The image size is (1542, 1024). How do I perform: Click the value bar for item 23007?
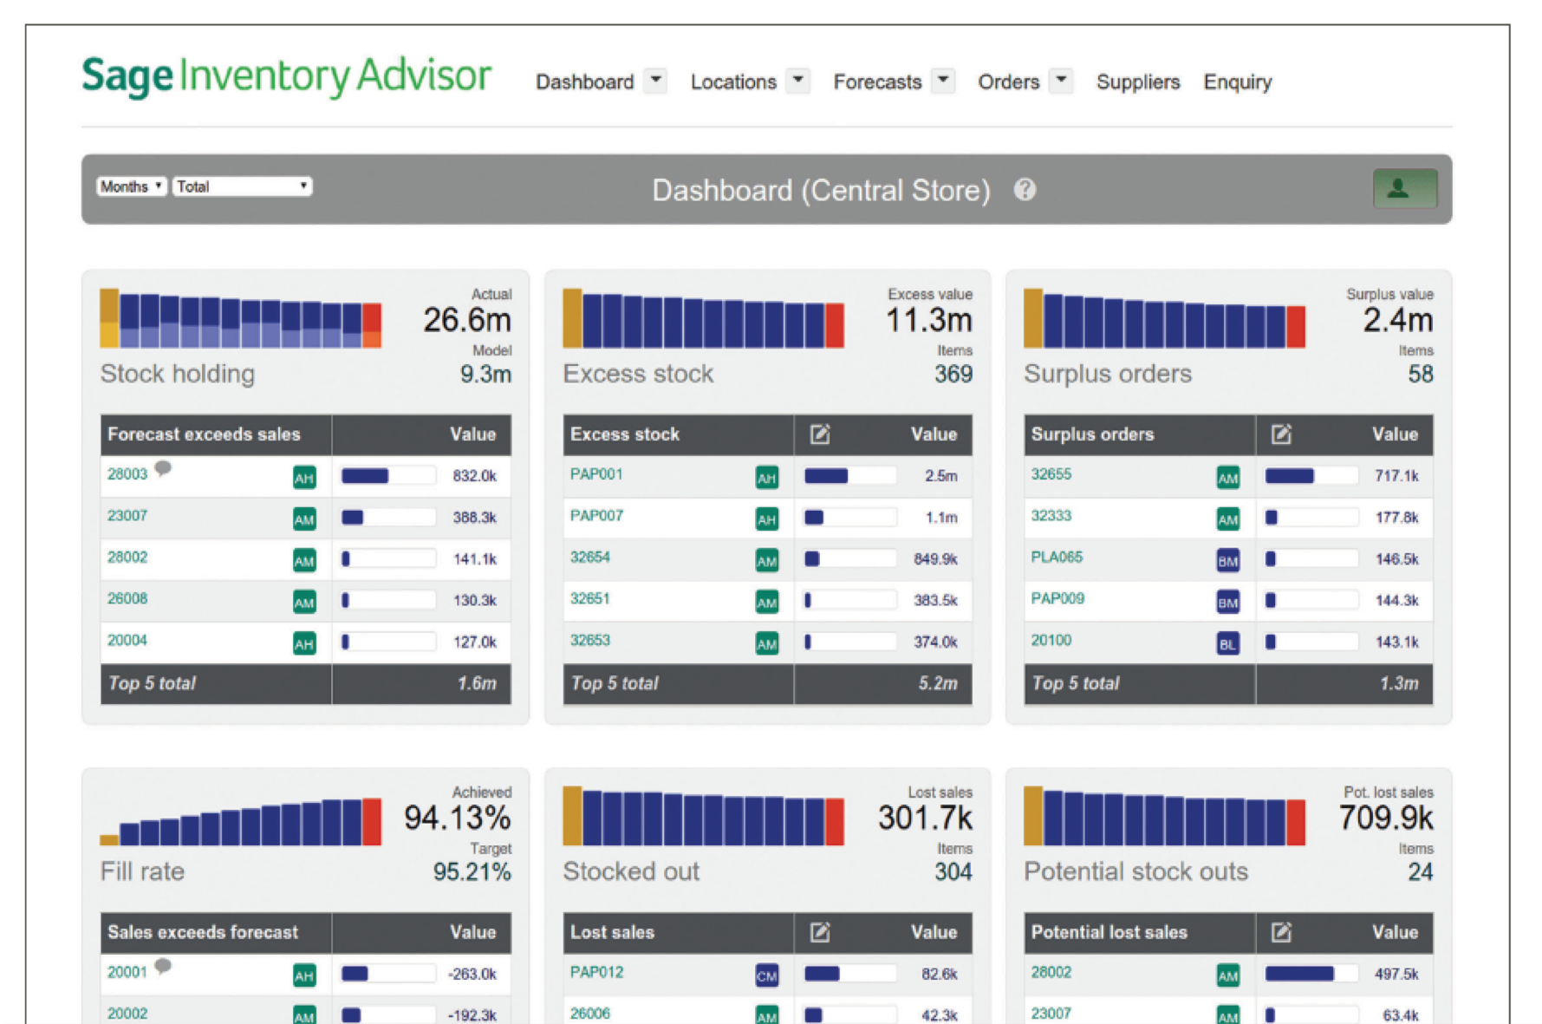click(387, 518)
